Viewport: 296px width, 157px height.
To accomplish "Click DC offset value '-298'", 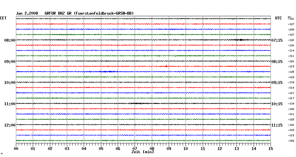I will point(291,30).
